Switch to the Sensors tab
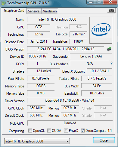 tap(34, 11)
